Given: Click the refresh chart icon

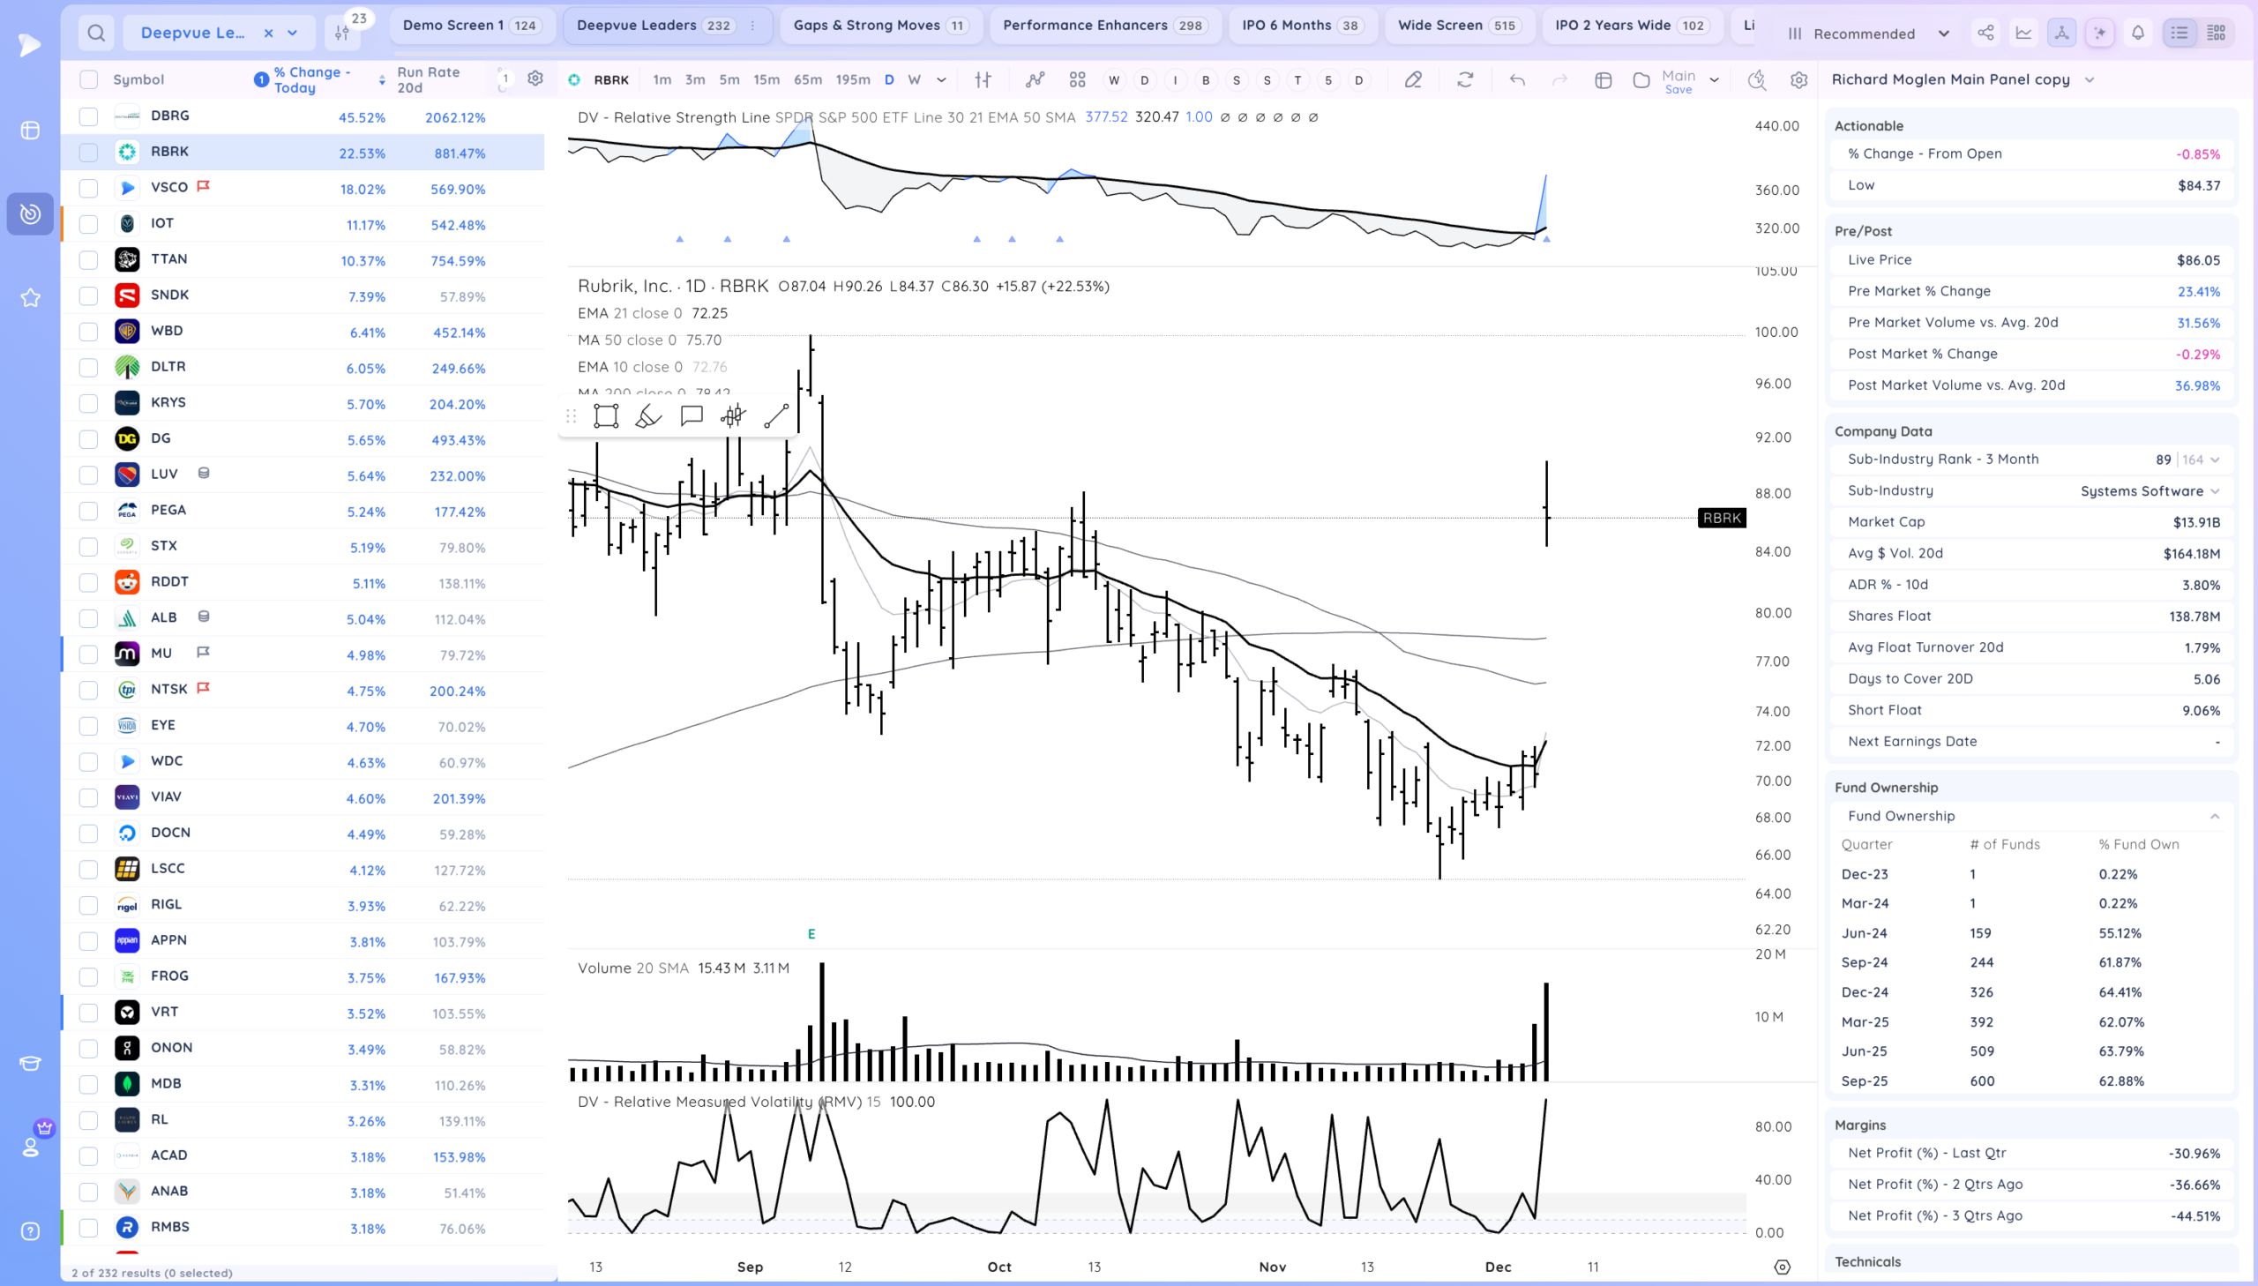Looking at the screenshot, I should (1465, 79).
